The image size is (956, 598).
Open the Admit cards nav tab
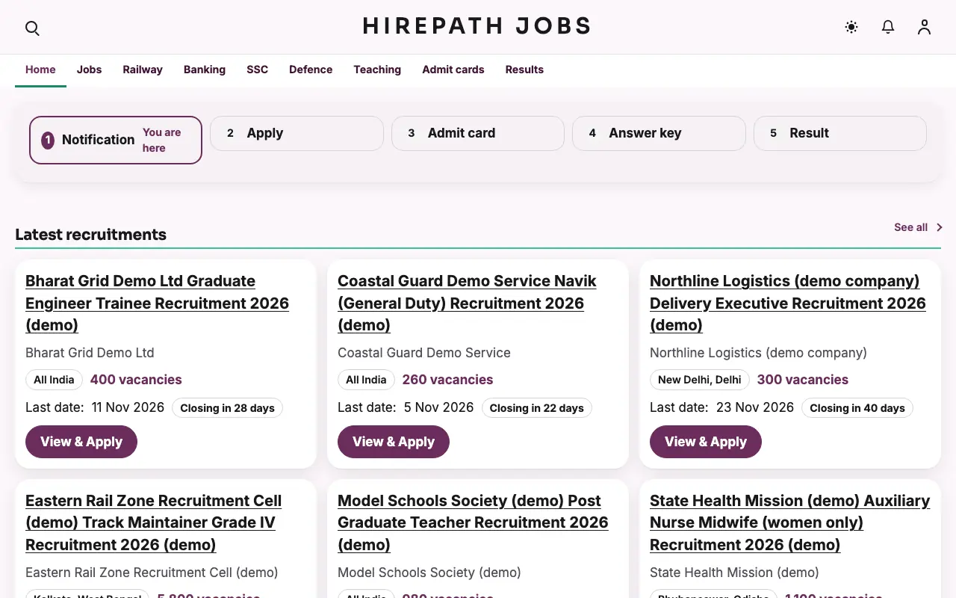click(x=453, y=70)
